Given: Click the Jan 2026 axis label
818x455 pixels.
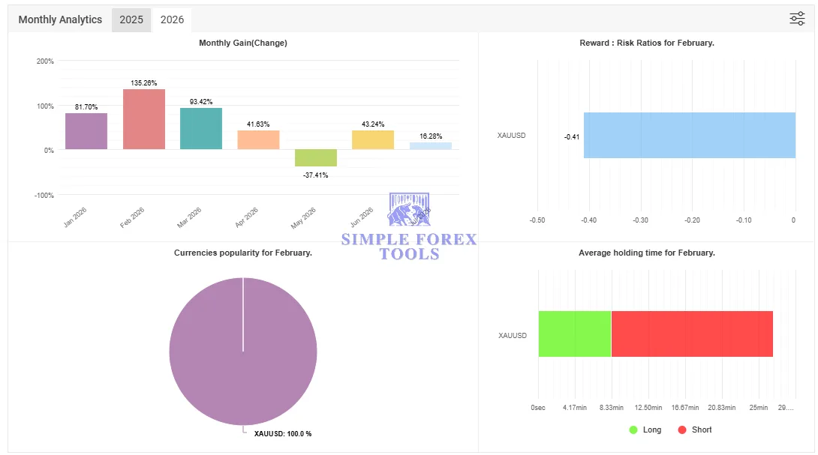Looking at the screenshot, I should (x=74, y=217).
